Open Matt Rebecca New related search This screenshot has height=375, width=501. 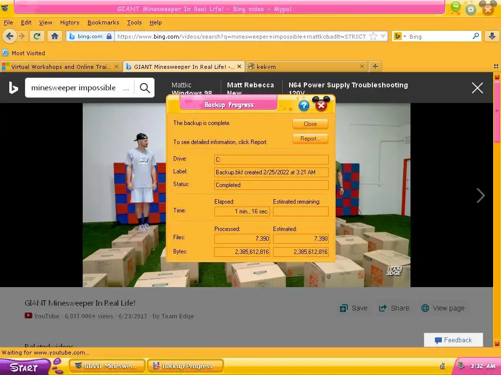250,88
